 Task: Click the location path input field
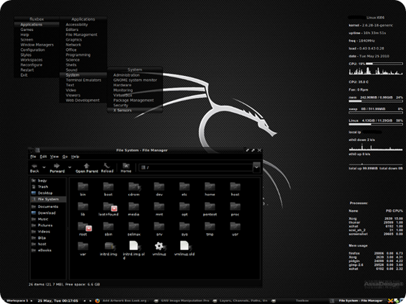(x=196, y=167)
